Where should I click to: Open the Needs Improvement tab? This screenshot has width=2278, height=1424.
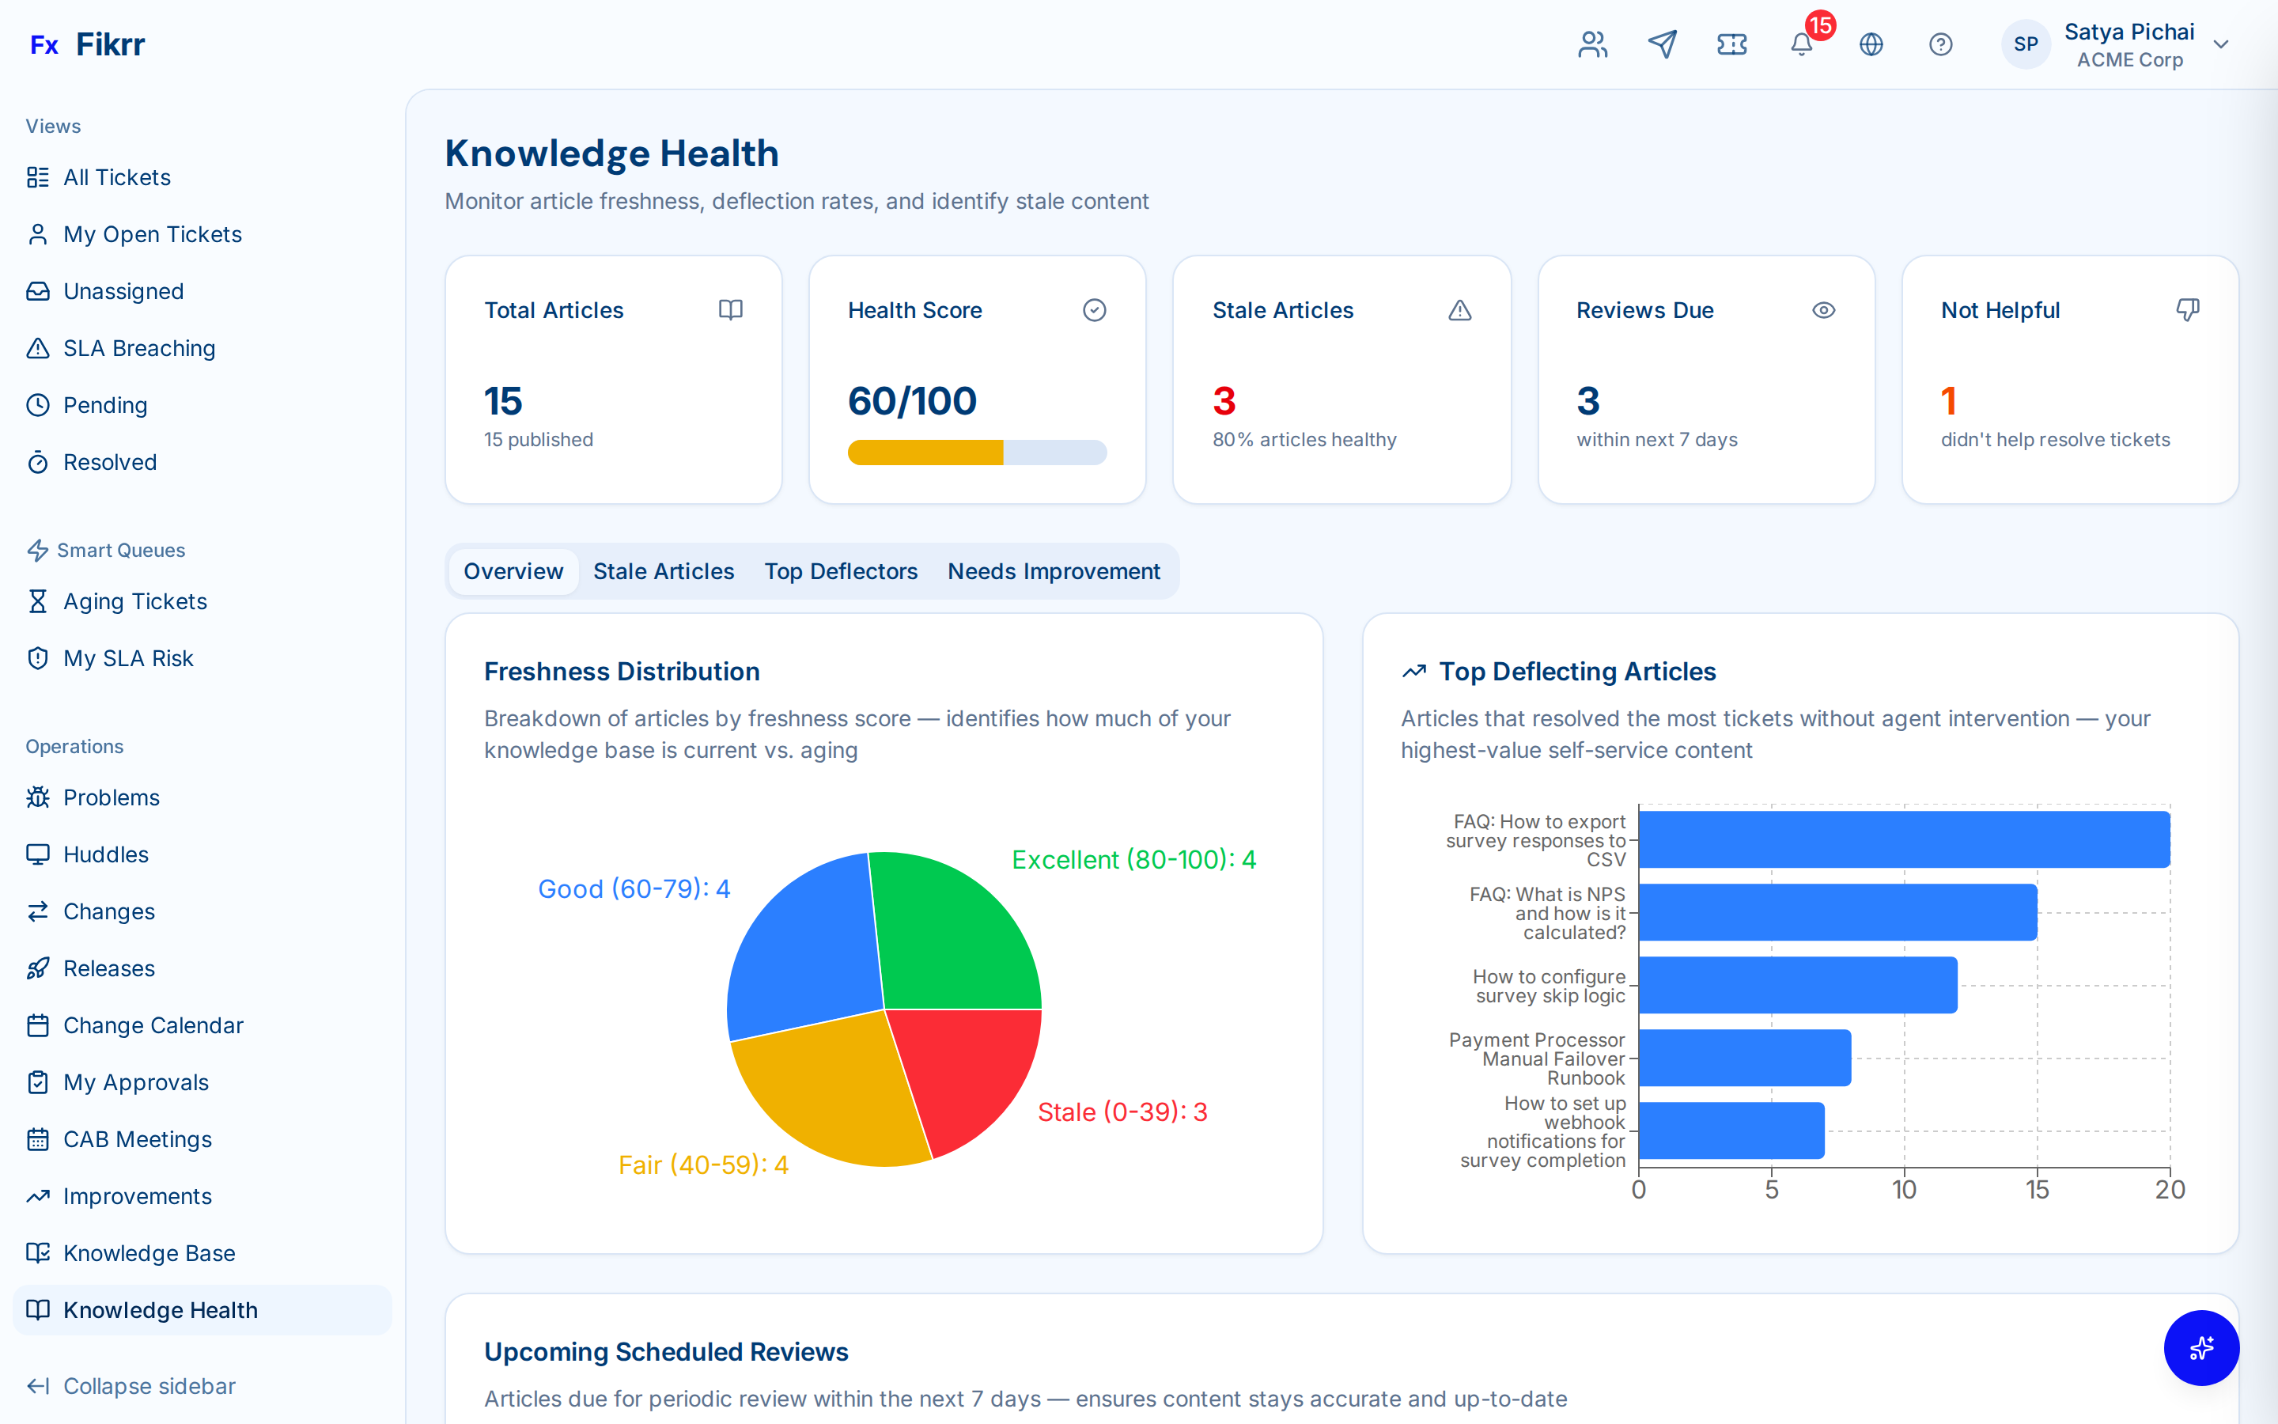(1054, 570)
